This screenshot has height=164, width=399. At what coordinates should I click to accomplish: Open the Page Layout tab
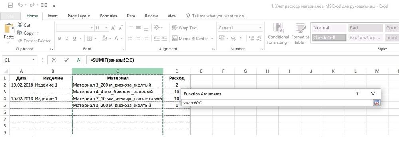pyautogui.click(x=78, y=16)
